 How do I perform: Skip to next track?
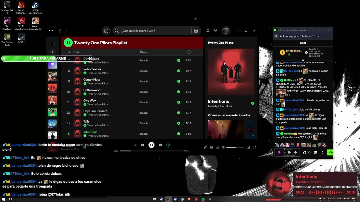tap(160, 145)
